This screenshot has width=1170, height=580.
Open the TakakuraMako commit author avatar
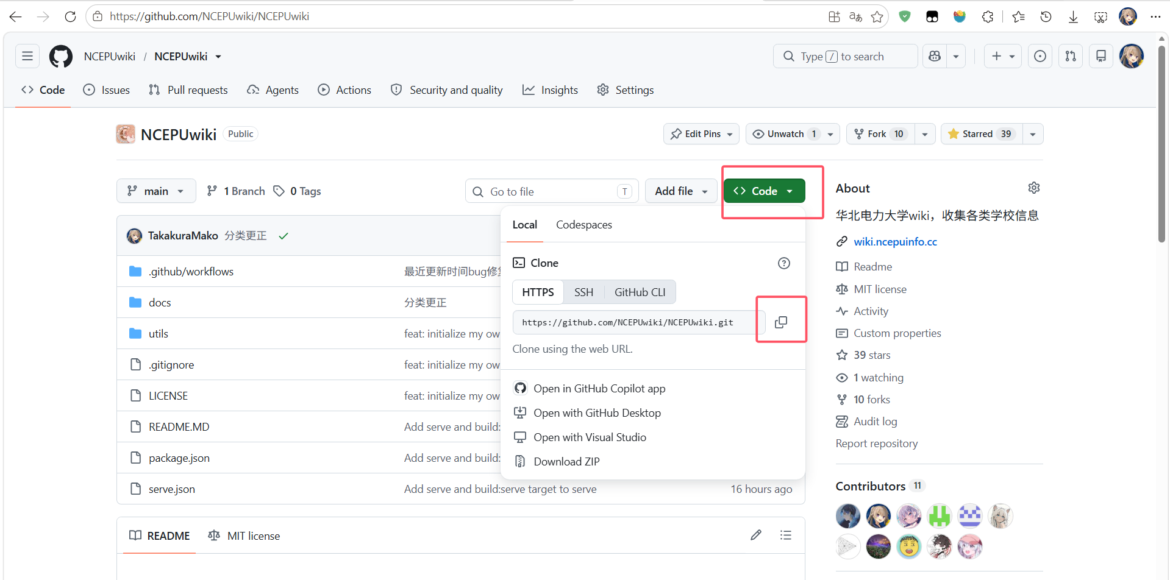[134, 236]
